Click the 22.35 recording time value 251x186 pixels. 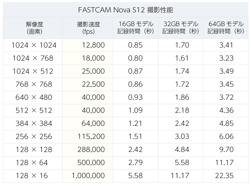[x=224, y=176]
